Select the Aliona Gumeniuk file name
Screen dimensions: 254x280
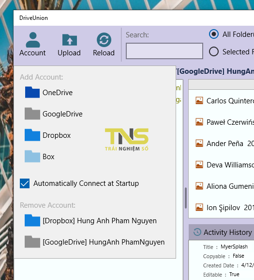pos(230,186)
